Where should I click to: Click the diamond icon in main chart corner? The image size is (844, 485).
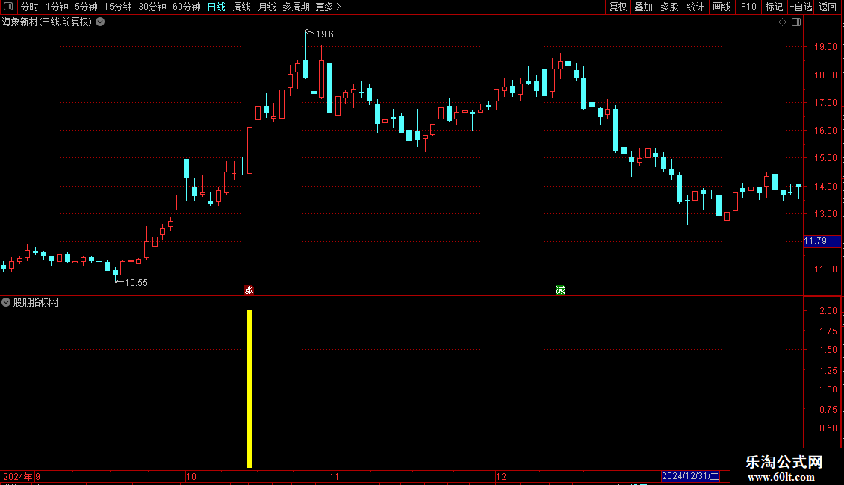pyautogui.click(x=783, y=22)
